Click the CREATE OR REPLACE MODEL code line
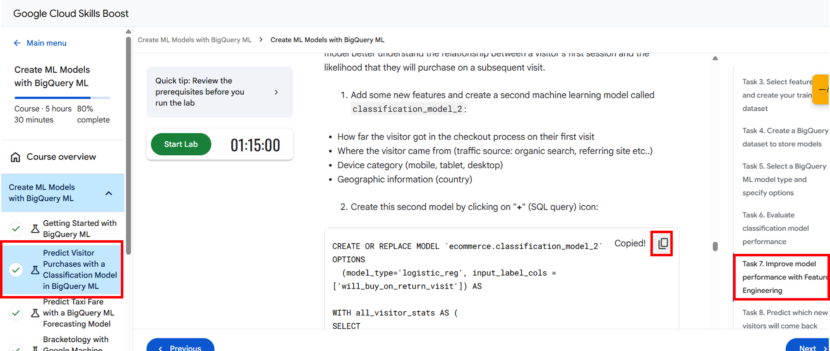The image size is (830, 351). point(467,246)
